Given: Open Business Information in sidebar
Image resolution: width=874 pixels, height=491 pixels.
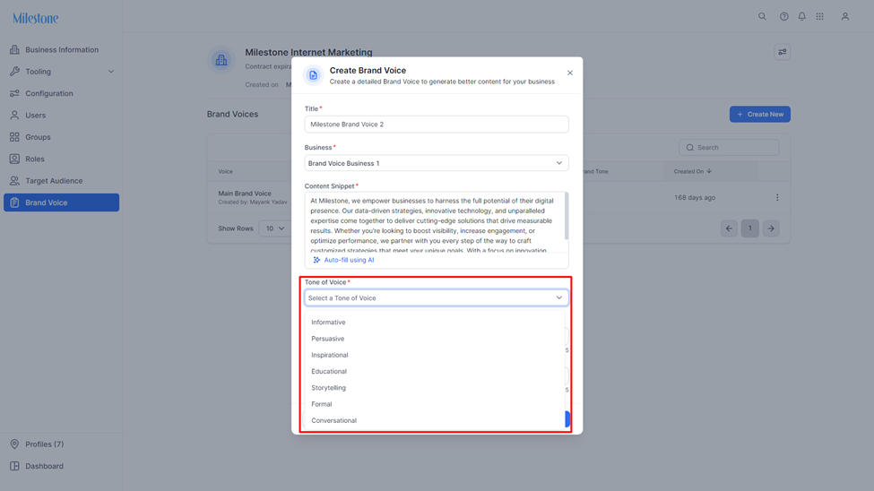Looking at the screenshot, I should [x=61, y=49].
